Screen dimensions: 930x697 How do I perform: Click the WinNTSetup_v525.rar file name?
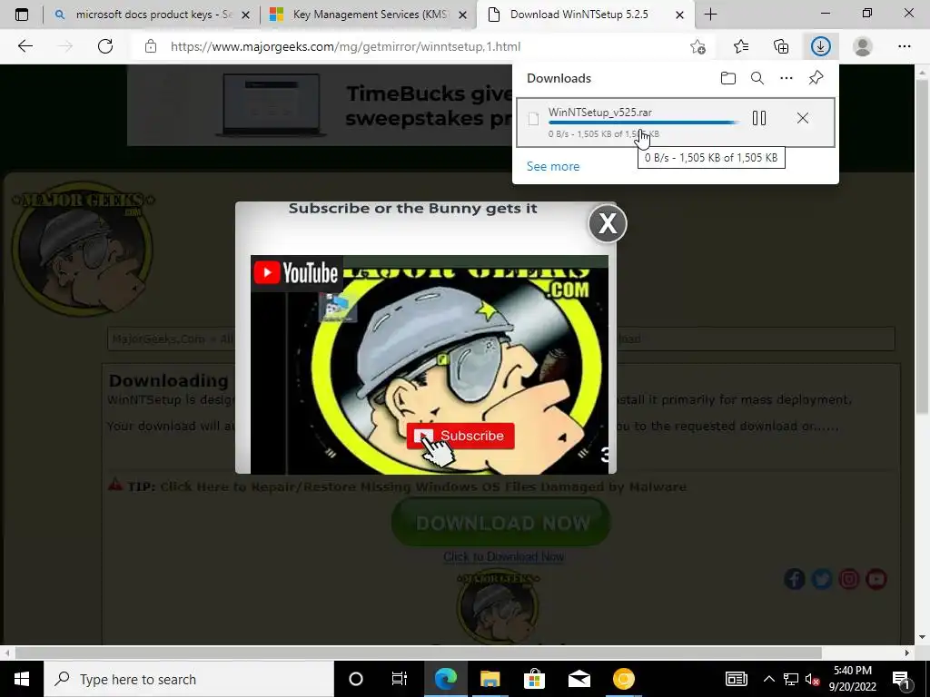pos(600,112)
